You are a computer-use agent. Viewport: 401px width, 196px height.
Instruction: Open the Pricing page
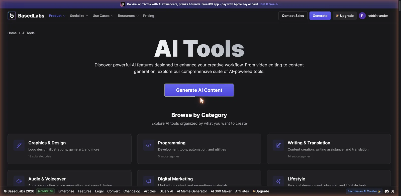(149, 16)
